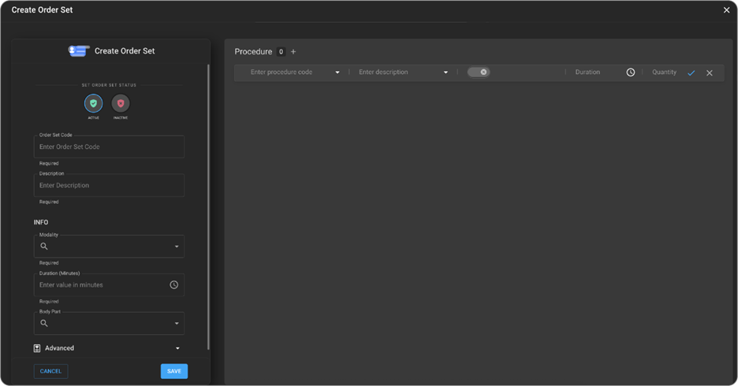
Task: Open the Modality dropdown arrow
Action: pyautogui.click(x=177, y=247)
